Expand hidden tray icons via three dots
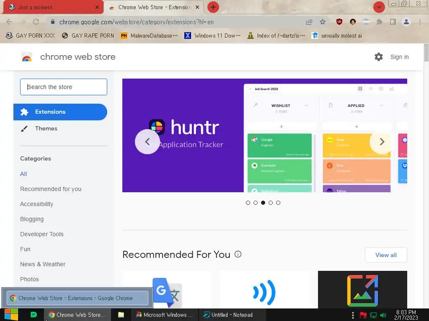The height and width of the screenshot is (321, 429). pos(353,315)
